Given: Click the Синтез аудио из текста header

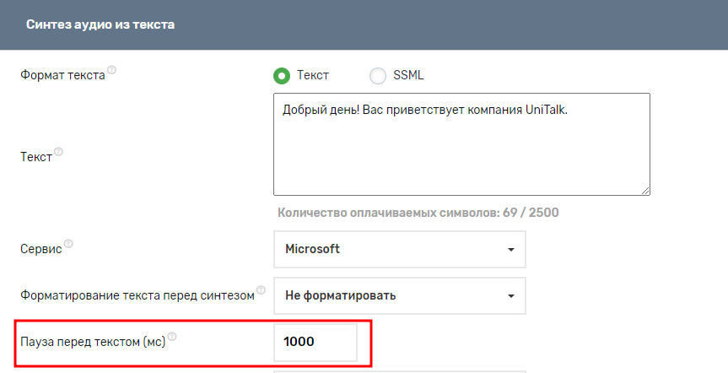Looking at the screenshot, I should click(100, 25).
